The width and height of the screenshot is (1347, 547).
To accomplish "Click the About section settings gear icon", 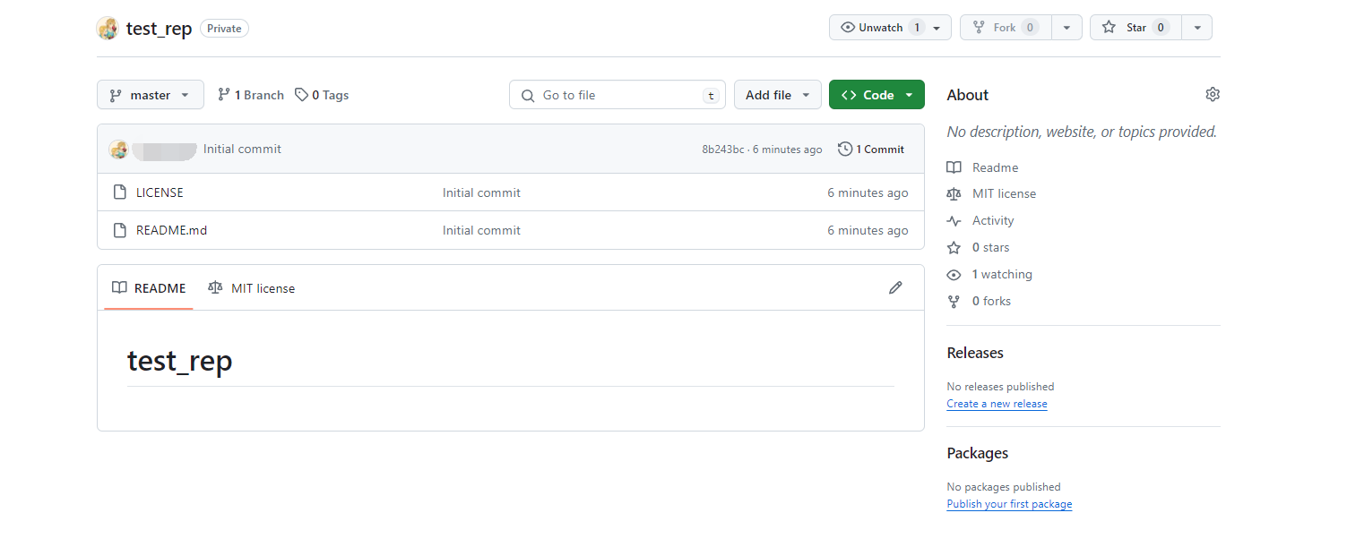I will click(1213, 95).
